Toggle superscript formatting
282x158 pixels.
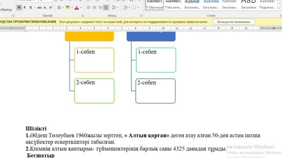pos(51,7)
